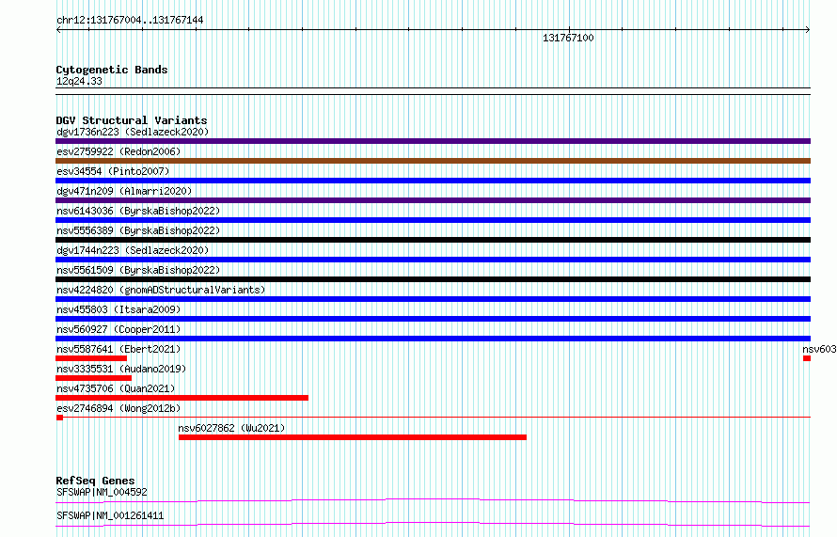This screenshot has height=537, width=837.
Task: Open dgv1744n223 (Sedlazeck2020) variant label
Action: pos(133,250)
